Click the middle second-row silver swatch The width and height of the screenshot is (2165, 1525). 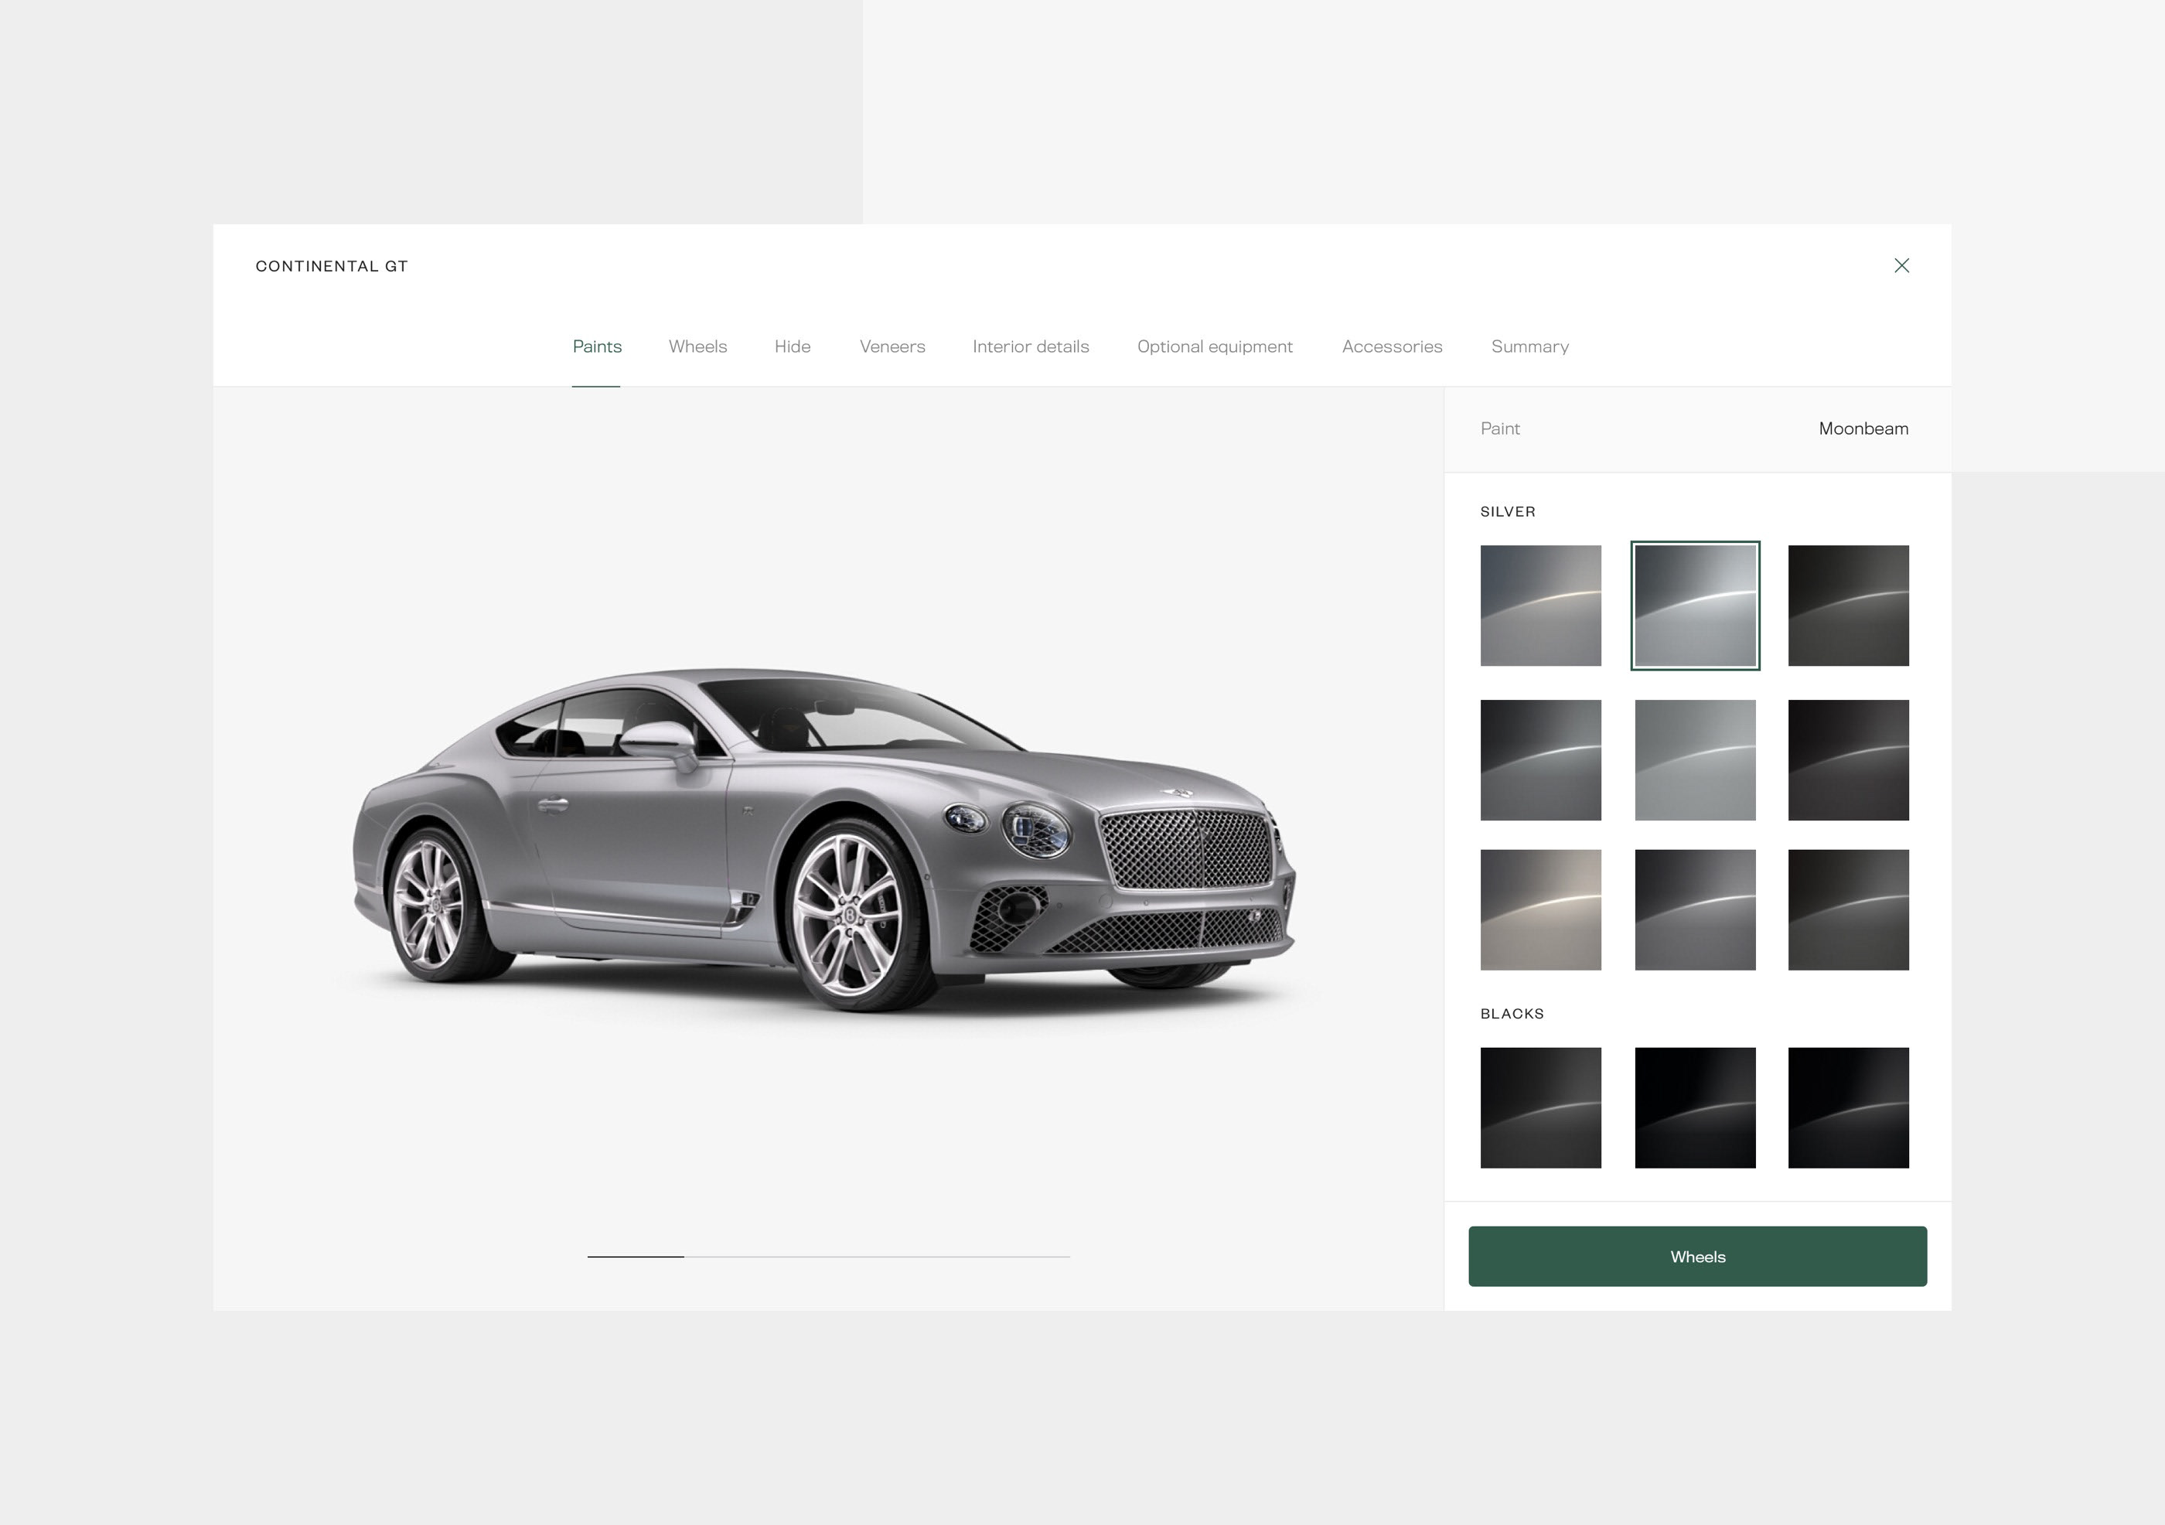click(x=1695, y=758)
